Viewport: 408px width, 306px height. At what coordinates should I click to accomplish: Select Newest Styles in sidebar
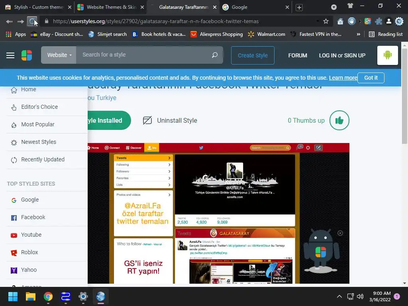tap(47, 142)
